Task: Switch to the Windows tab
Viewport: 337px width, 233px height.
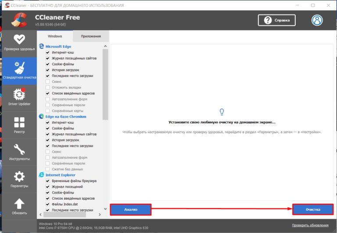Action: click(55, 36)
